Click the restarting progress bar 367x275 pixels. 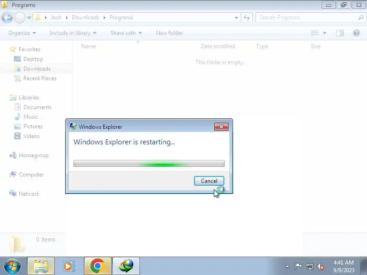pos(149,163)
